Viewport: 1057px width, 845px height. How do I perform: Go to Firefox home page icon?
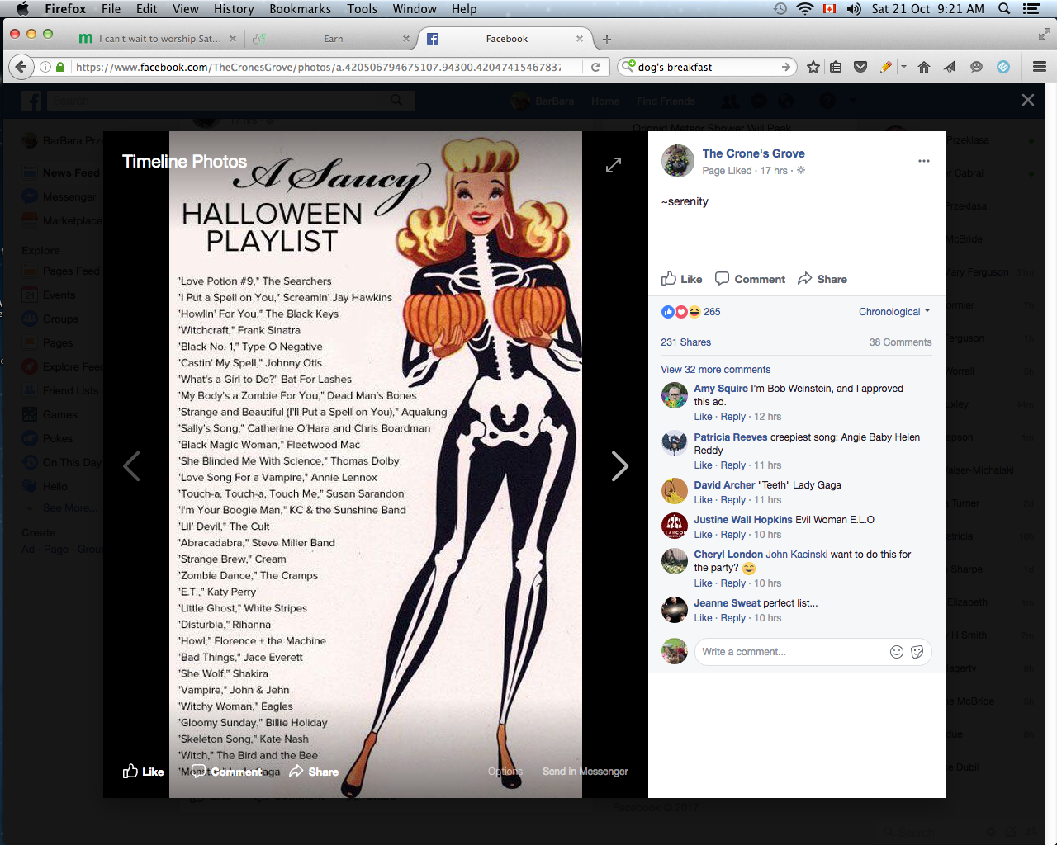[924, 67]
